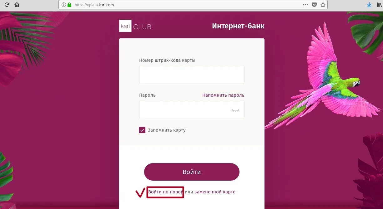Open the library bookshelf icon
Viewport: 383px width, 209px height.
pos(380,5)
